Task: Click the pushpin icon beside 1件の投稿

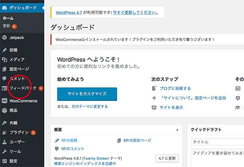Action: [x=57, y=141]
